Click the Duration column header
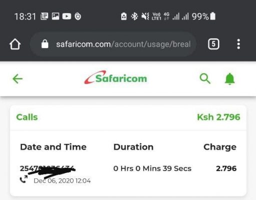This screenshot has width=256, height=200. click(133, 147)
